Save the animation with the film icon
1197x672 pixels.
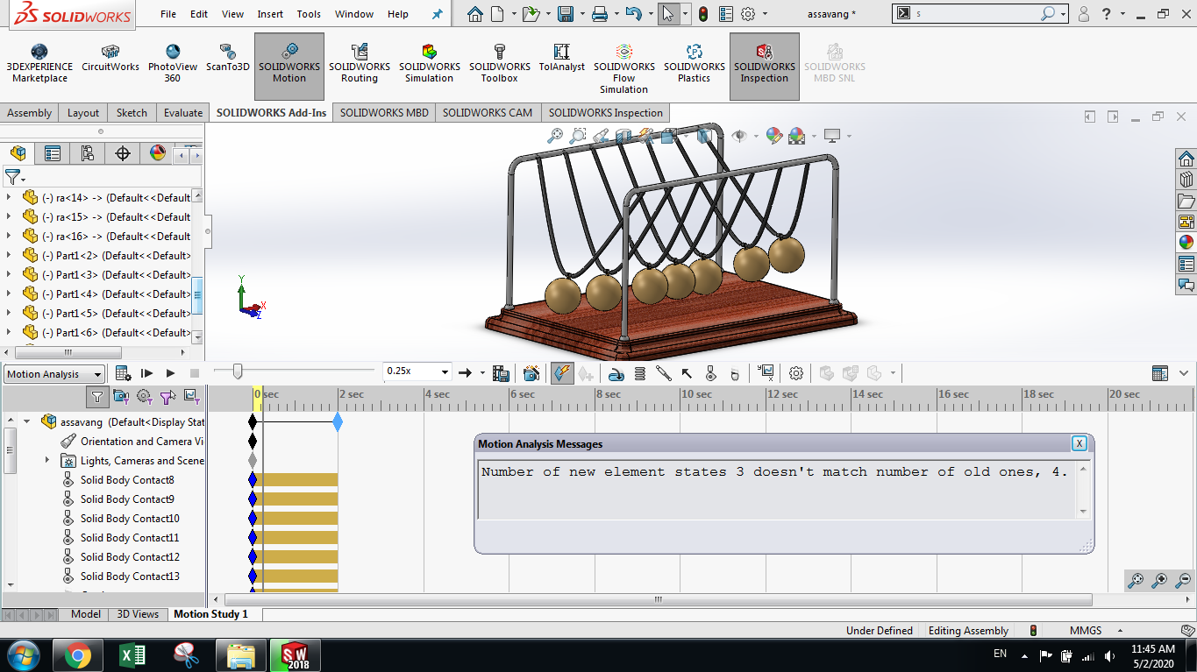point(501,373)
